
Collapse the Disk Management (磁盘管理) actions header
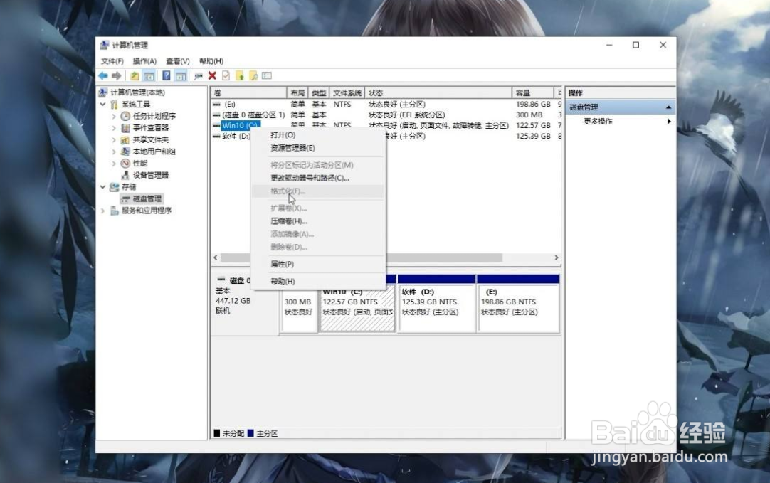(668, 107)
